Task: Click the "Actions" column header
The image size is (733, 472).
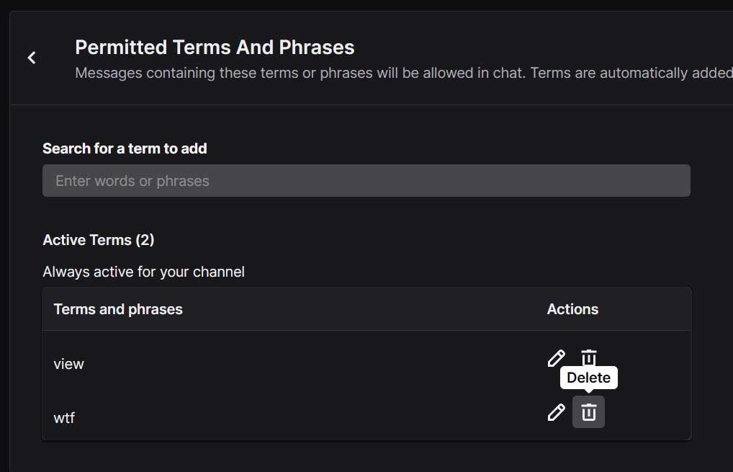Action: pyautogui.click(x=572, y=309)
